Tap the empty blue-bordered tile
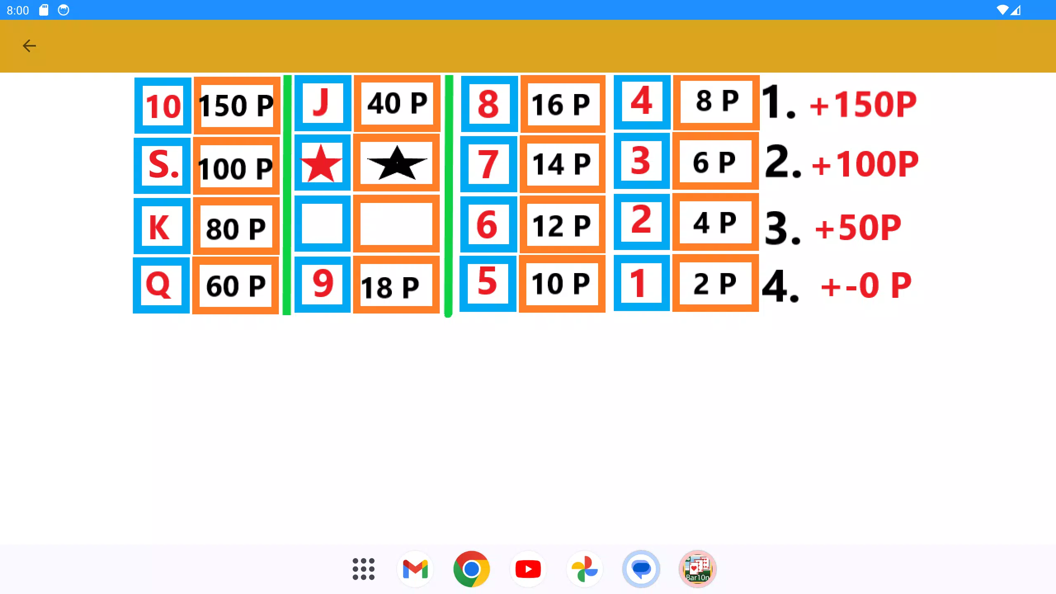Screen dimensions: 1056x594 point(322,224)
